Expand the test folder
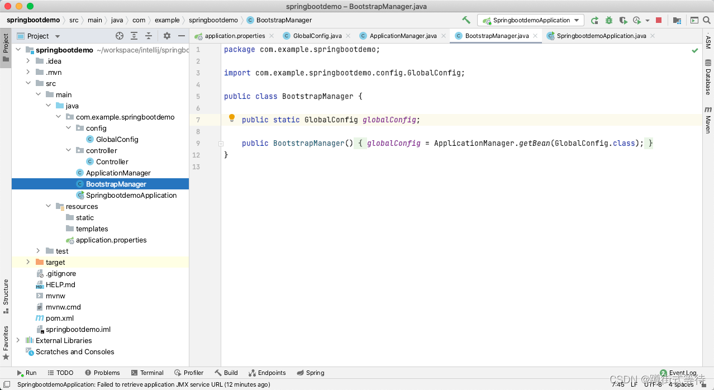This screenshot has height=390, width=714. pyautogui.click(x=38, y=251)
